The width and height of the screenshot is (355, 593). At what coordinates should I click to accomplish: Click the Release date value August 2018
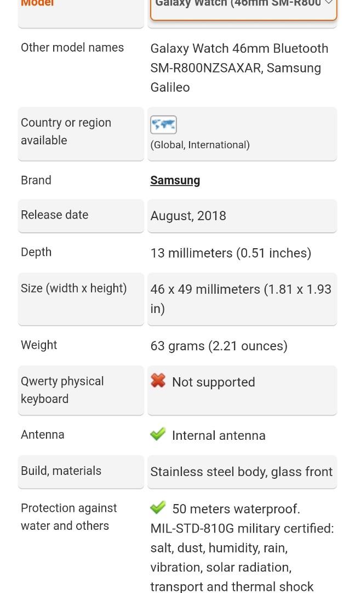click(188, 216)
